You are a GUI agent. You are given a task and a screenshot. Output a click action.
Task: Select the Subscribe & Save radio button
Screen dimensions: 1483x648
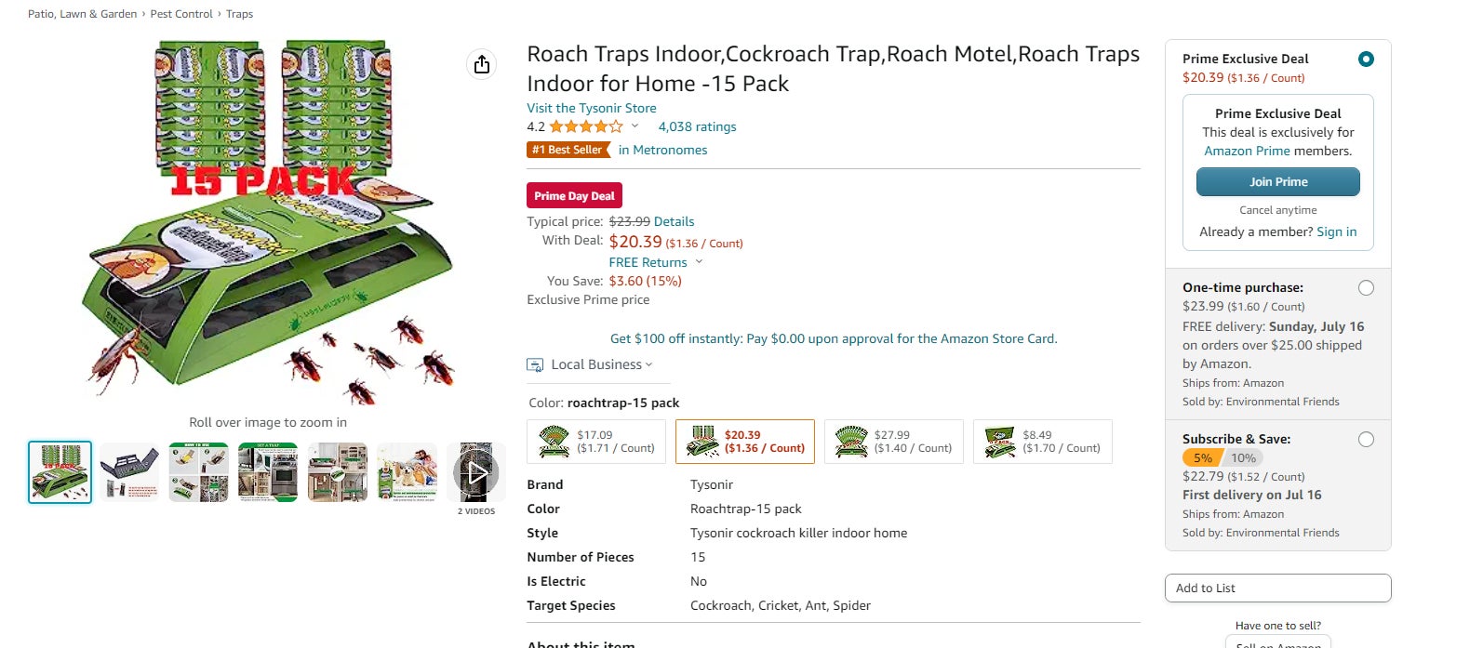1366,439
